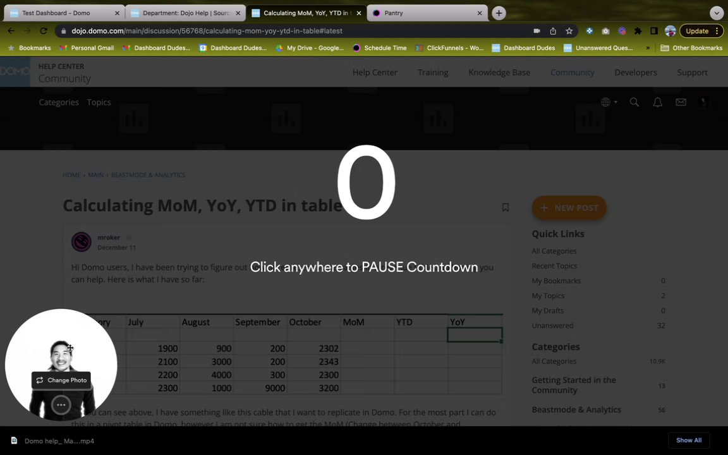
Task: Open the My Topics quick link
Action: click(x=548, y=296)
